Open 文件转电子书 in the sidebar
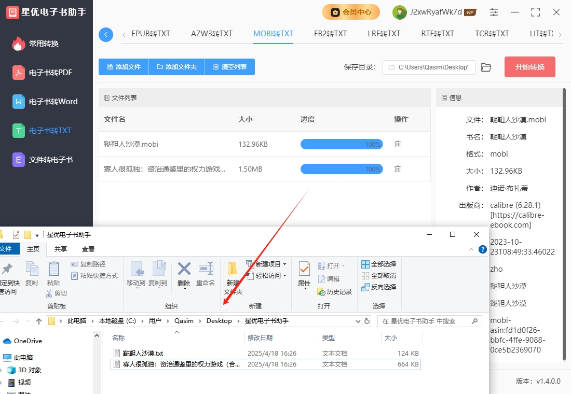Screen dimensions: 571x394 [x=43, y=160]
